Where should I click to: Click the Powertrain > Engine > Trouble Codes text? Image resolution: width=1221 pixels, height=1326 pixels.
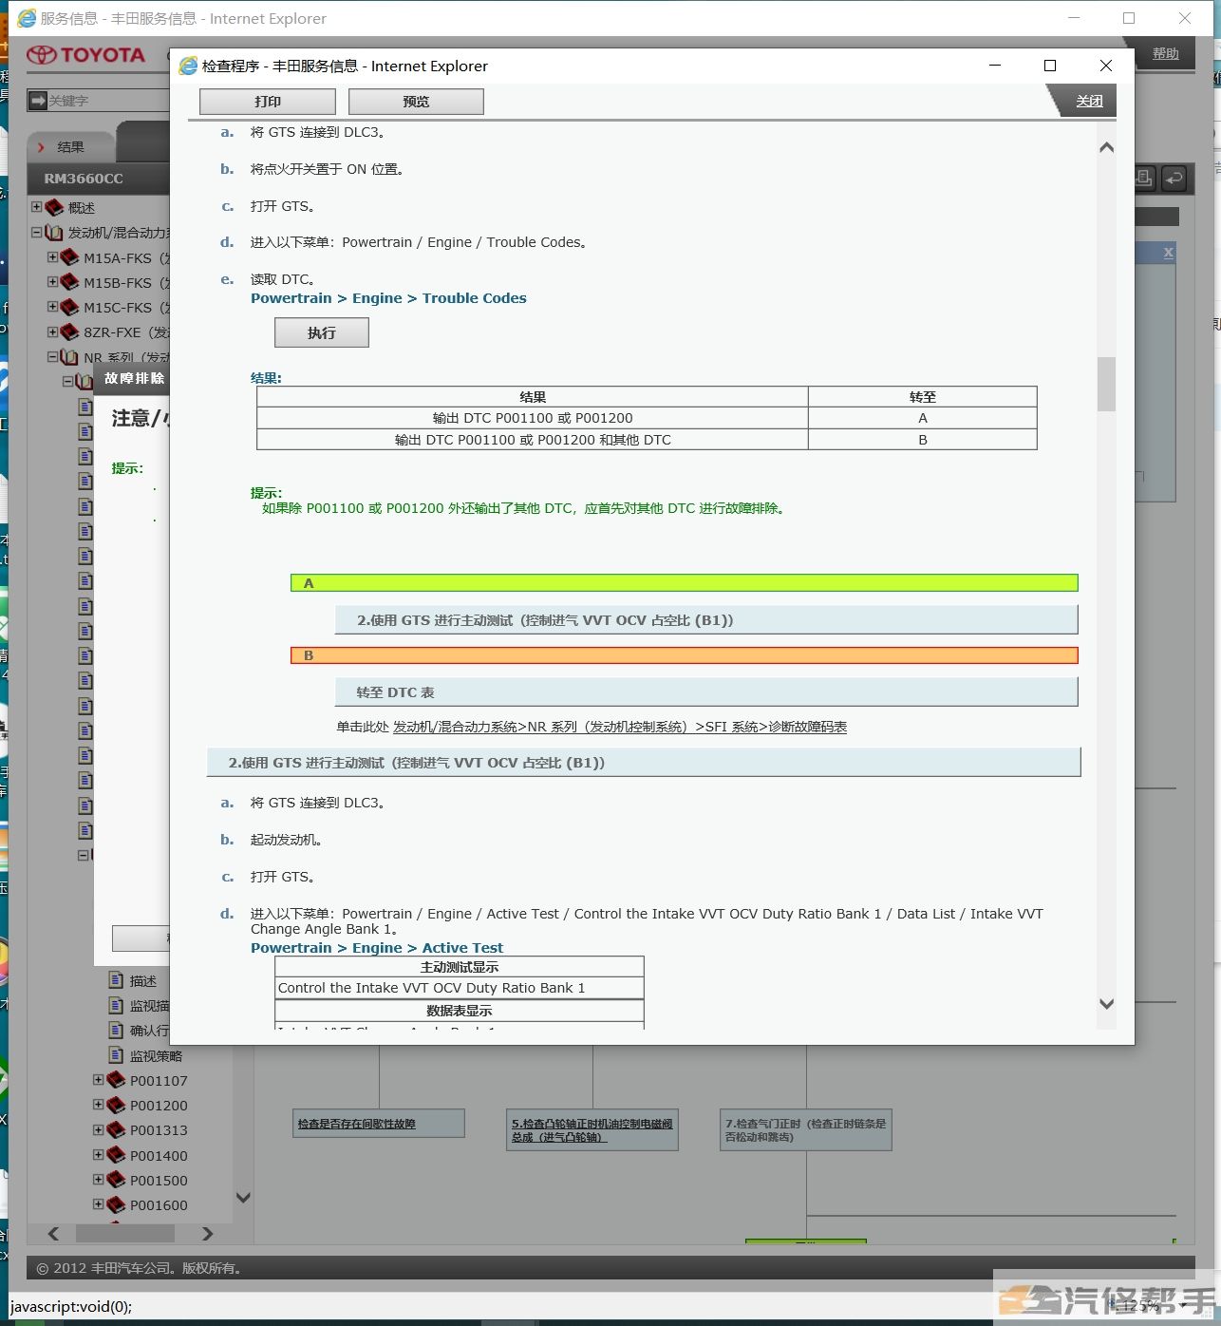coord(388,298)
